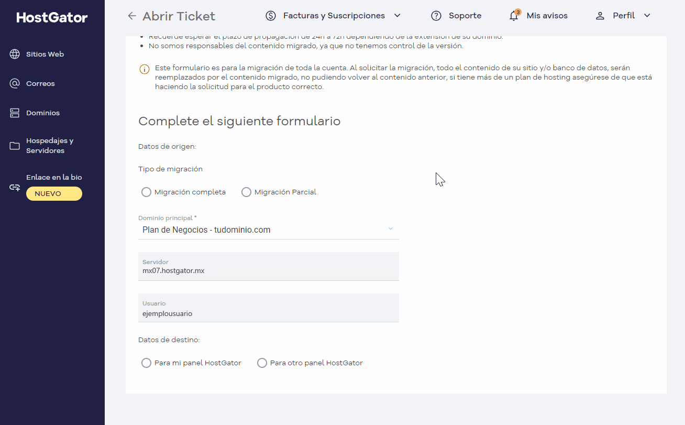
Task: Click the Datos de origen label
Action: click(167, 147)
